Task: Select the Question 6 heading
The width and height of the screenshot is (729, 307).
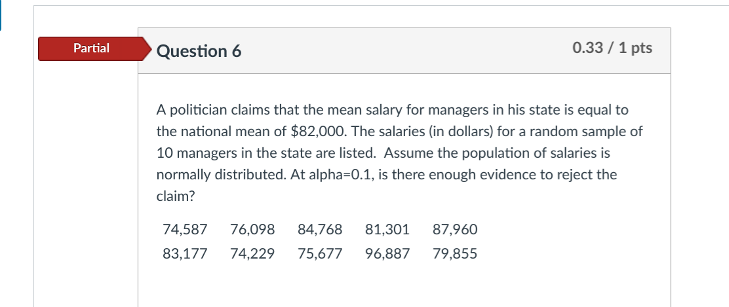Action: coord(199,50)
